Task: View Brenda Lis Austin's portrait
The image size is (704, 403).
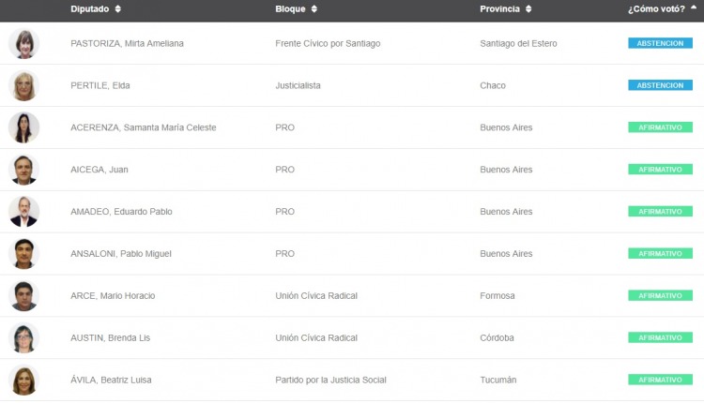Action: pyautogui.click(x=23, y=337)
